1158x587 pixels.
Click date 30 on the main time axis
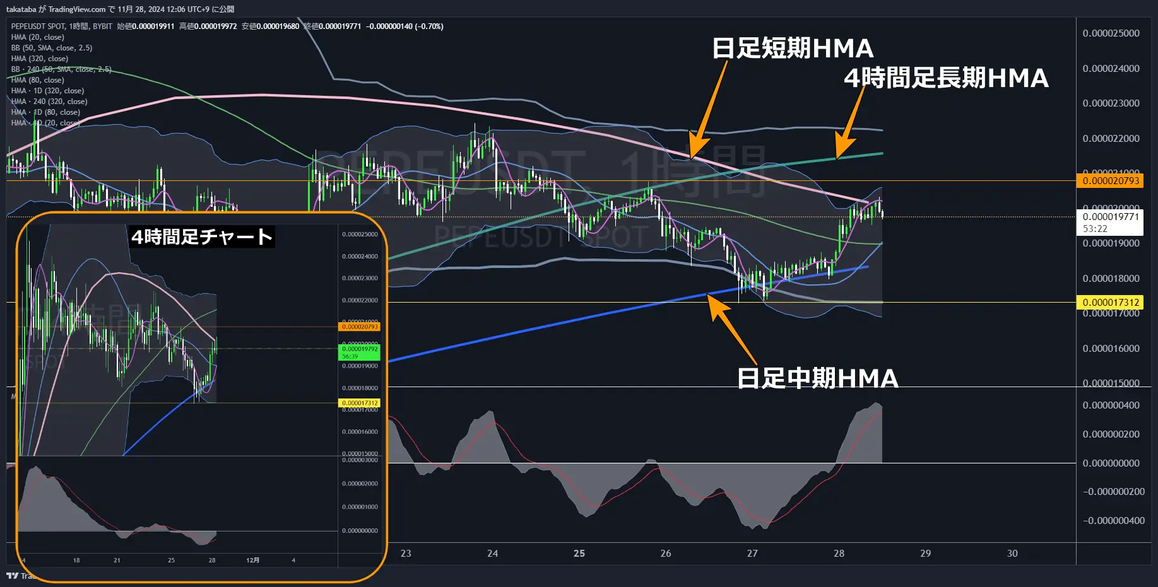pyautogui.click(x=1012, y=554)
